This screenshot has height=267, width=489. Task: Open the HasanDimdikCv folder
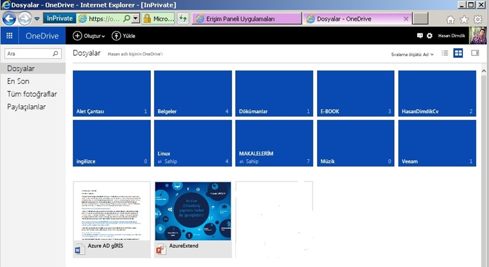click(x=437, y=94)
